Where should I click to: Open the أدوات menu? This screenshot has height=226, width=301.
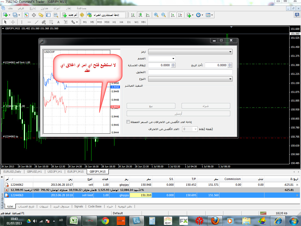point(57,8)
